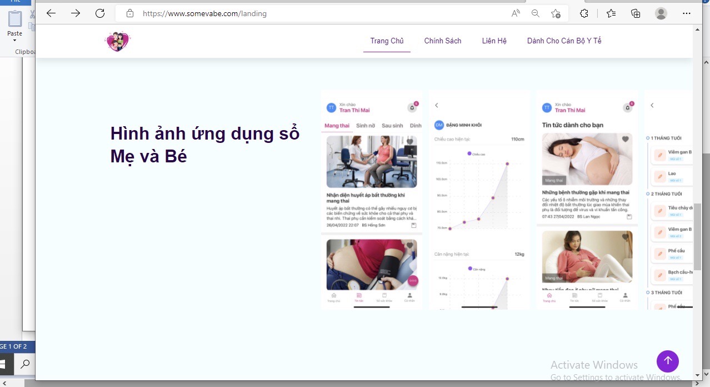The width and height of the screenshot is (710, 387).
Task: Open the Trang Chủ navigation item
Action: (387, 41)
